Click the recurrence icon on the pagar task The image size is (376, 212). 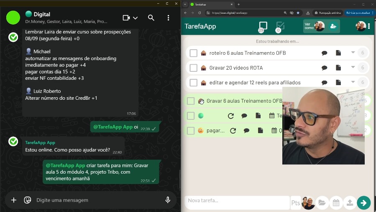pos(233,131)
